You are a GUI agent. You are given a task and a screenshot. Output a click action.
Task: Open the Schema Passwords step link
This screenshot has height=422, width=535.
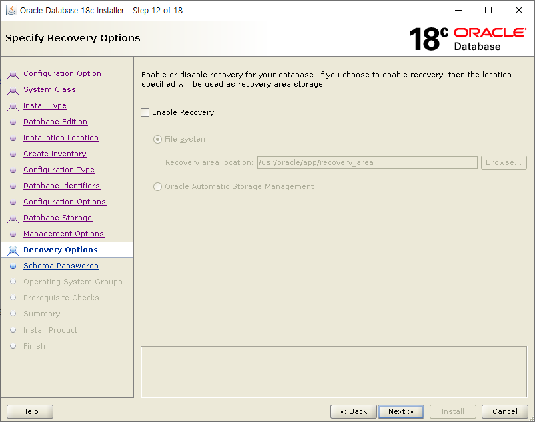click(61, 266)
